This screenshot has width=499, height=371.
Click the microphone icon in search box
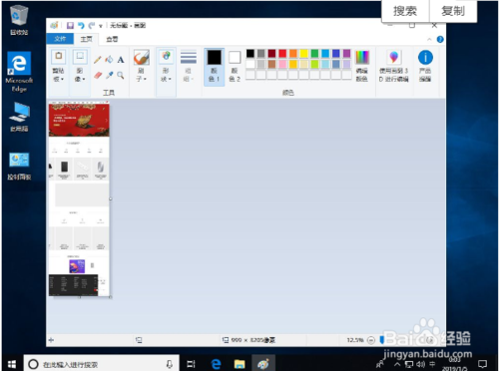[x=169, y=364]
